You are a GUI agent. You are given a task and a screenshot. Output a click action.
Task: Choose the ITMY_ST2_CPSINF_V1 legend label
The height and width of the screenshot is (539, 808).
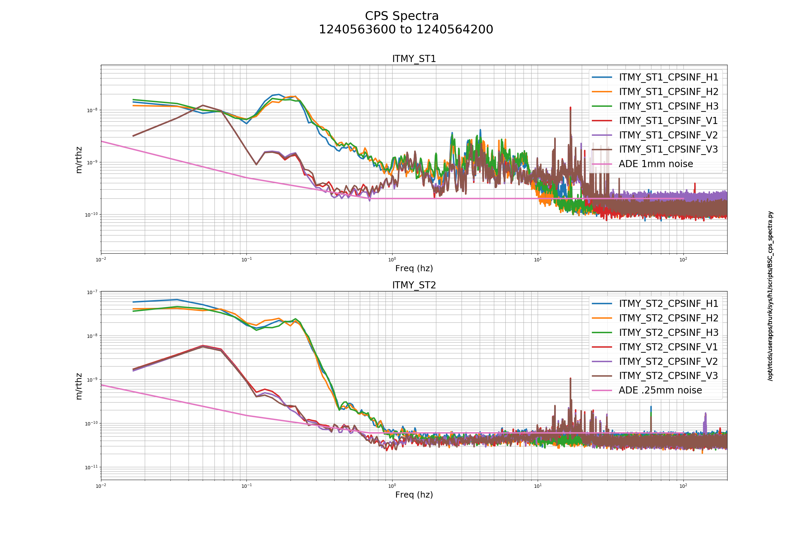pyautogui.click(x=668, y=347)
